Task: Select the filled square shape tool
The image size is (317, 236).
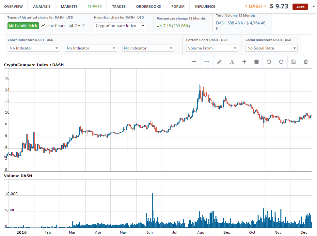Action: [257, 62]
